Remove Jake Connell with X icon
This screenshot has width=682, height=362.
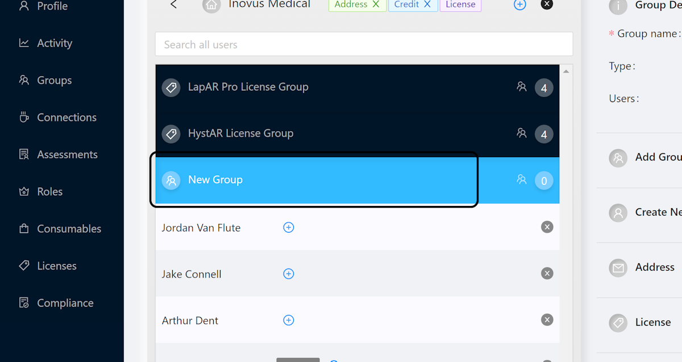pyautogui.click(x=547, y=273)
